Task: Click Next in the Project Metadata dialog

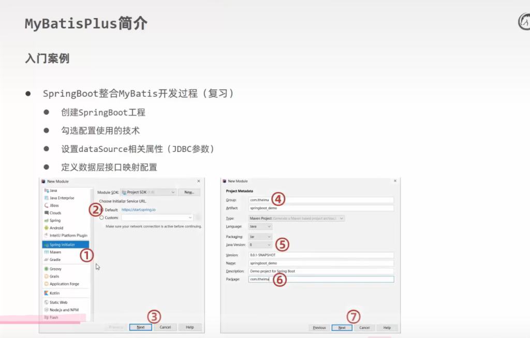Action: [x=342, y=328]
